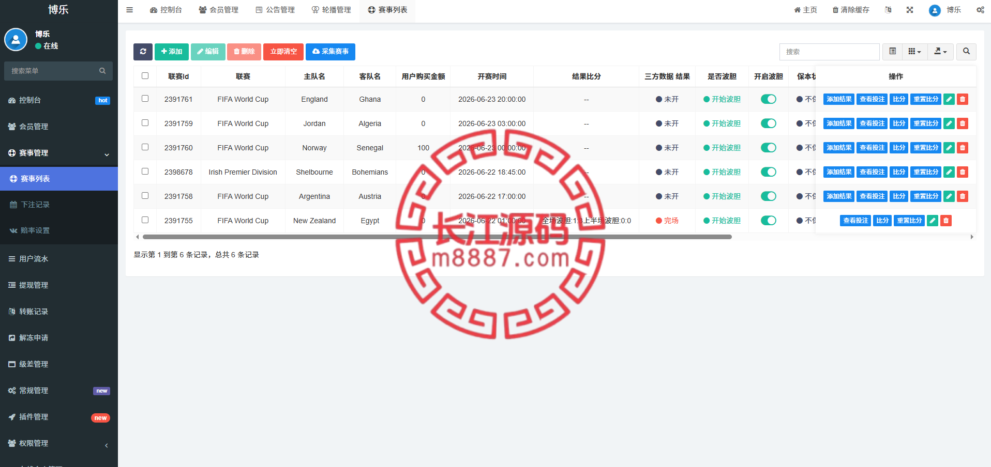The height and width of the screenshot is (467, 991).
Task: Open 下注记录 in the sidebar
Action: pos(59,205)
